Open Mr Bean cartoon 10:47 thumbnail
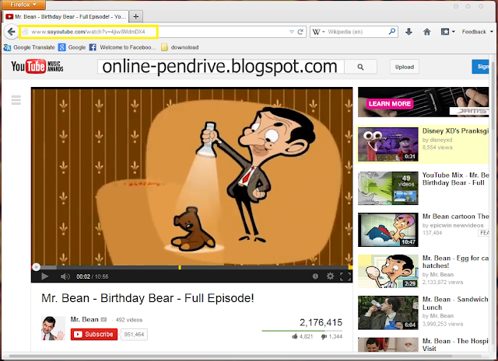The height and width of the screenshot is (361, 498). click(x=388, y=230)
